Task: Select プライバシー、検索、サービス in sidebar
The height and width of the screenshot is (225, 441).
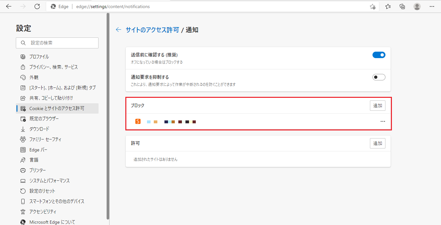Action: 53,67
